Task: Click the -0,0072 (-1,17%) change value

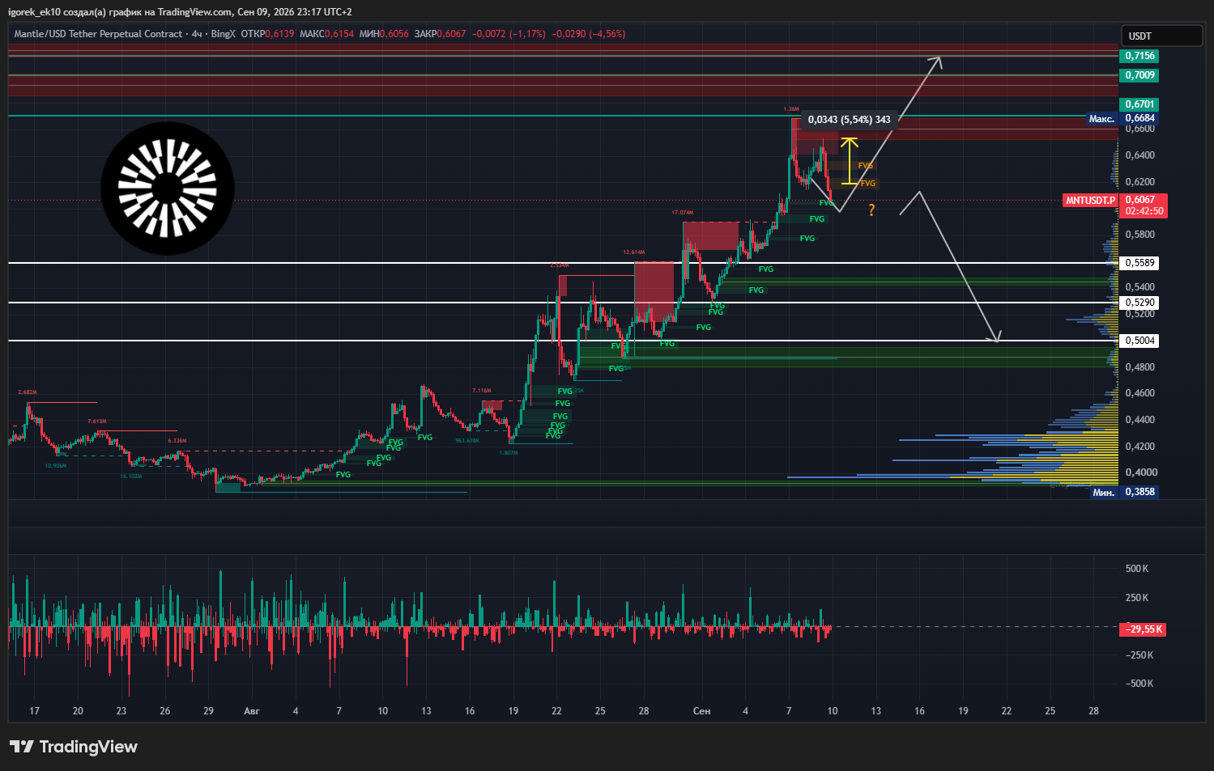Action: (508, 34)
